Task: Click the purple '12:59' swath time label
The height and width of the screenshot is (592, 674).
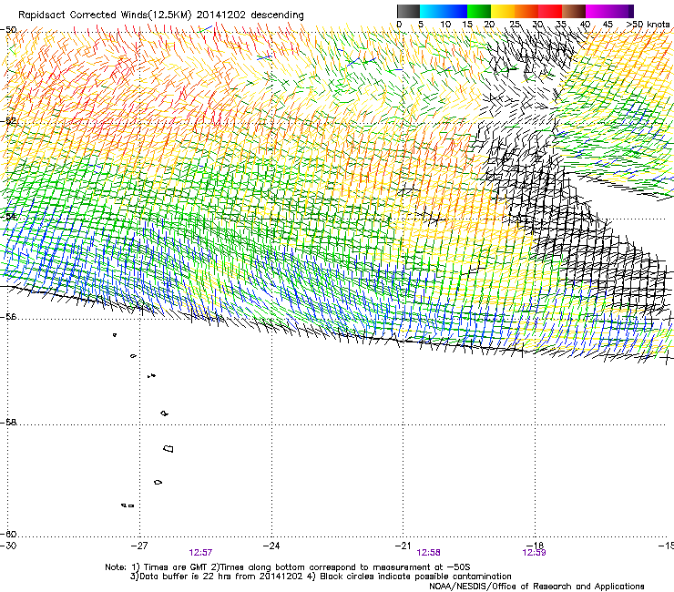Action: pos(534,553)
